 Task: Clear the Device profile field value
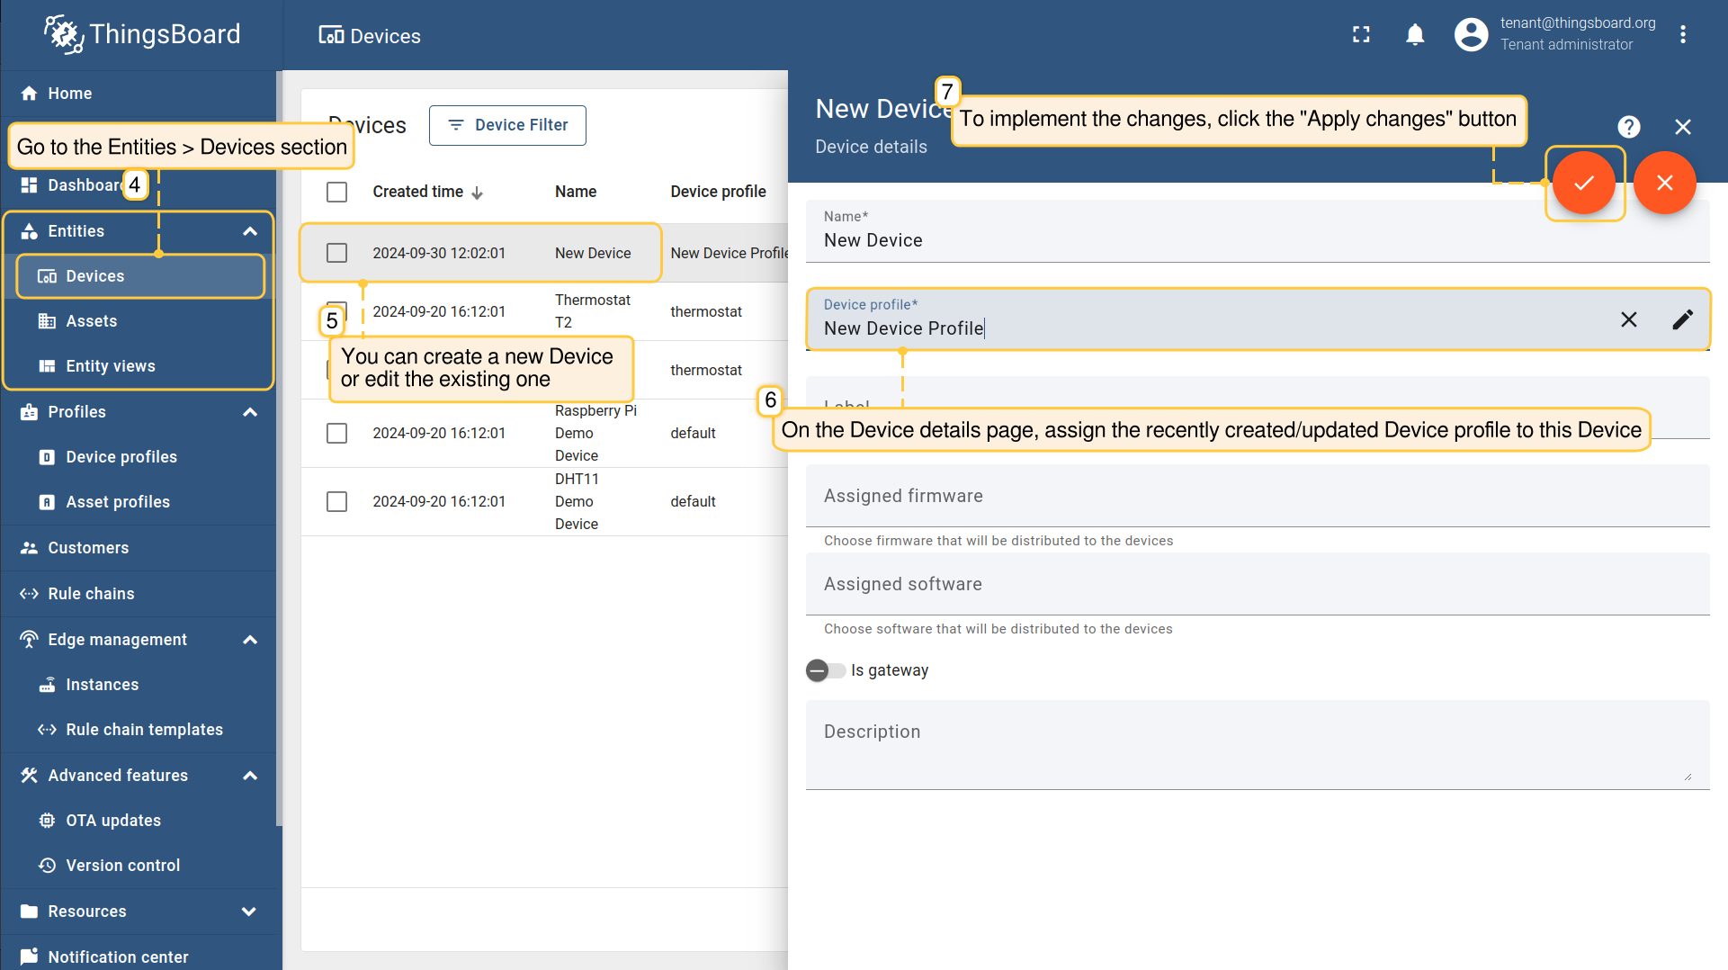tap(1628, 319)
